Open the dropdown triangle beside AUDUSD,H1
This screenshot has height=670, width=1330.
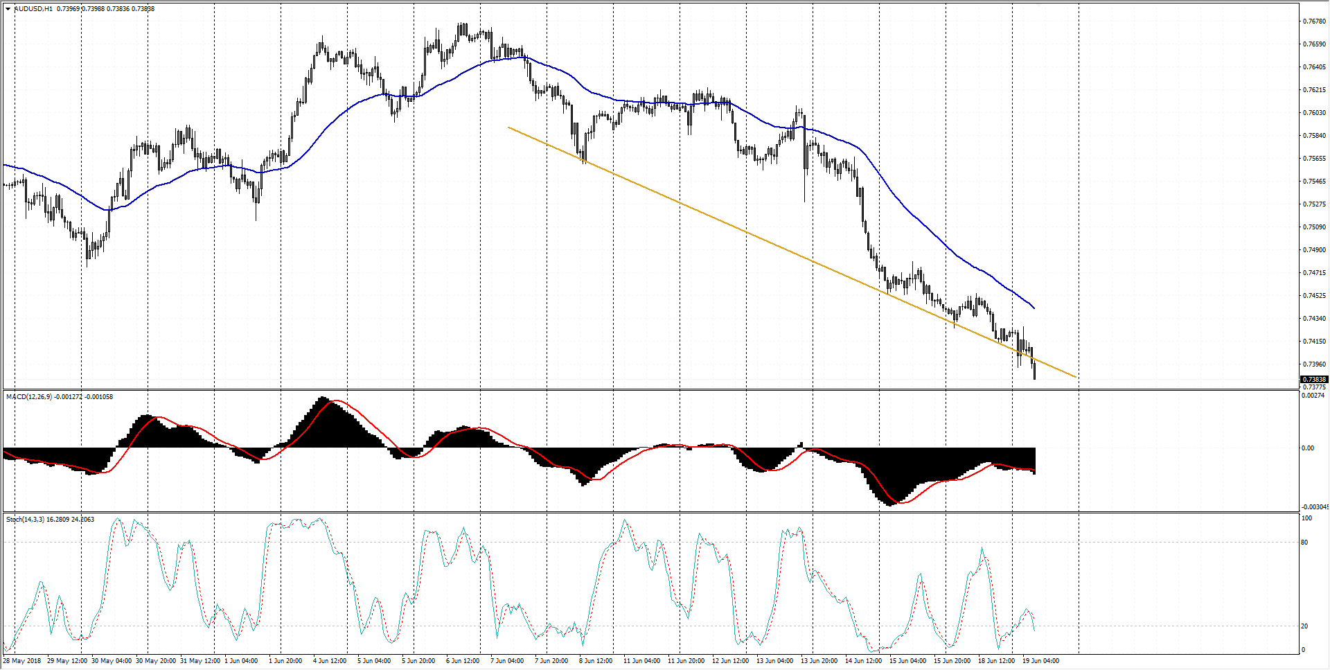[x=8, y=9]
